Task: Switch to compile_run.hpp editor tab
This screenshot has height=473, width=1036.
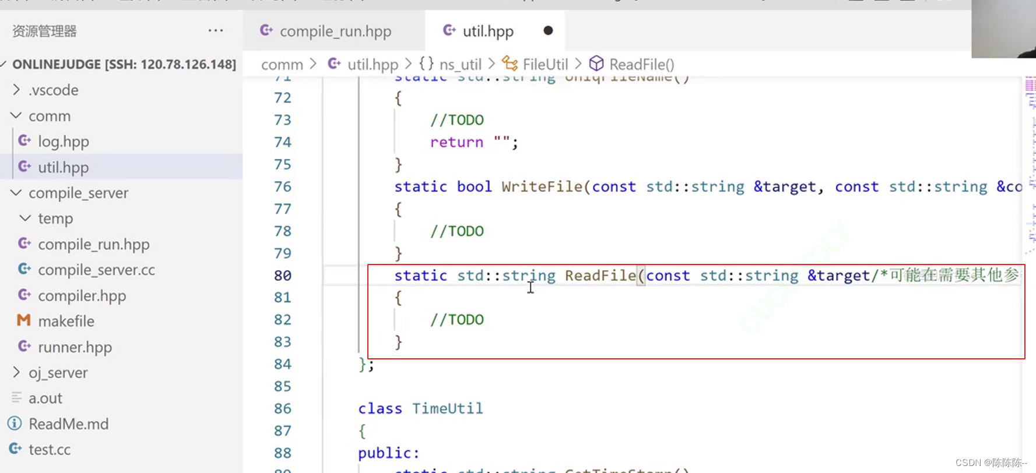Action: point(334,31)
